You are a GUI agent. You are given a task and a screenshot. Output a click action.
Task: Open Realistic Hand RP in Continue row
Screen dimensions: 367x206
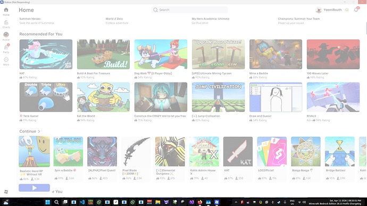tap(35, 151)
